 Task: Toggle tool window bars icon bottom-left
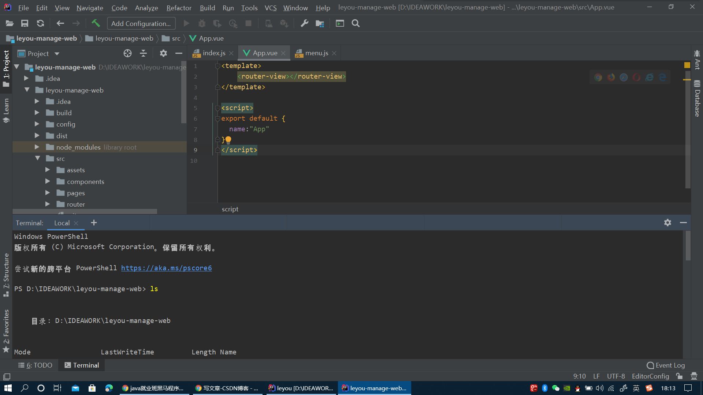(7, 376)
